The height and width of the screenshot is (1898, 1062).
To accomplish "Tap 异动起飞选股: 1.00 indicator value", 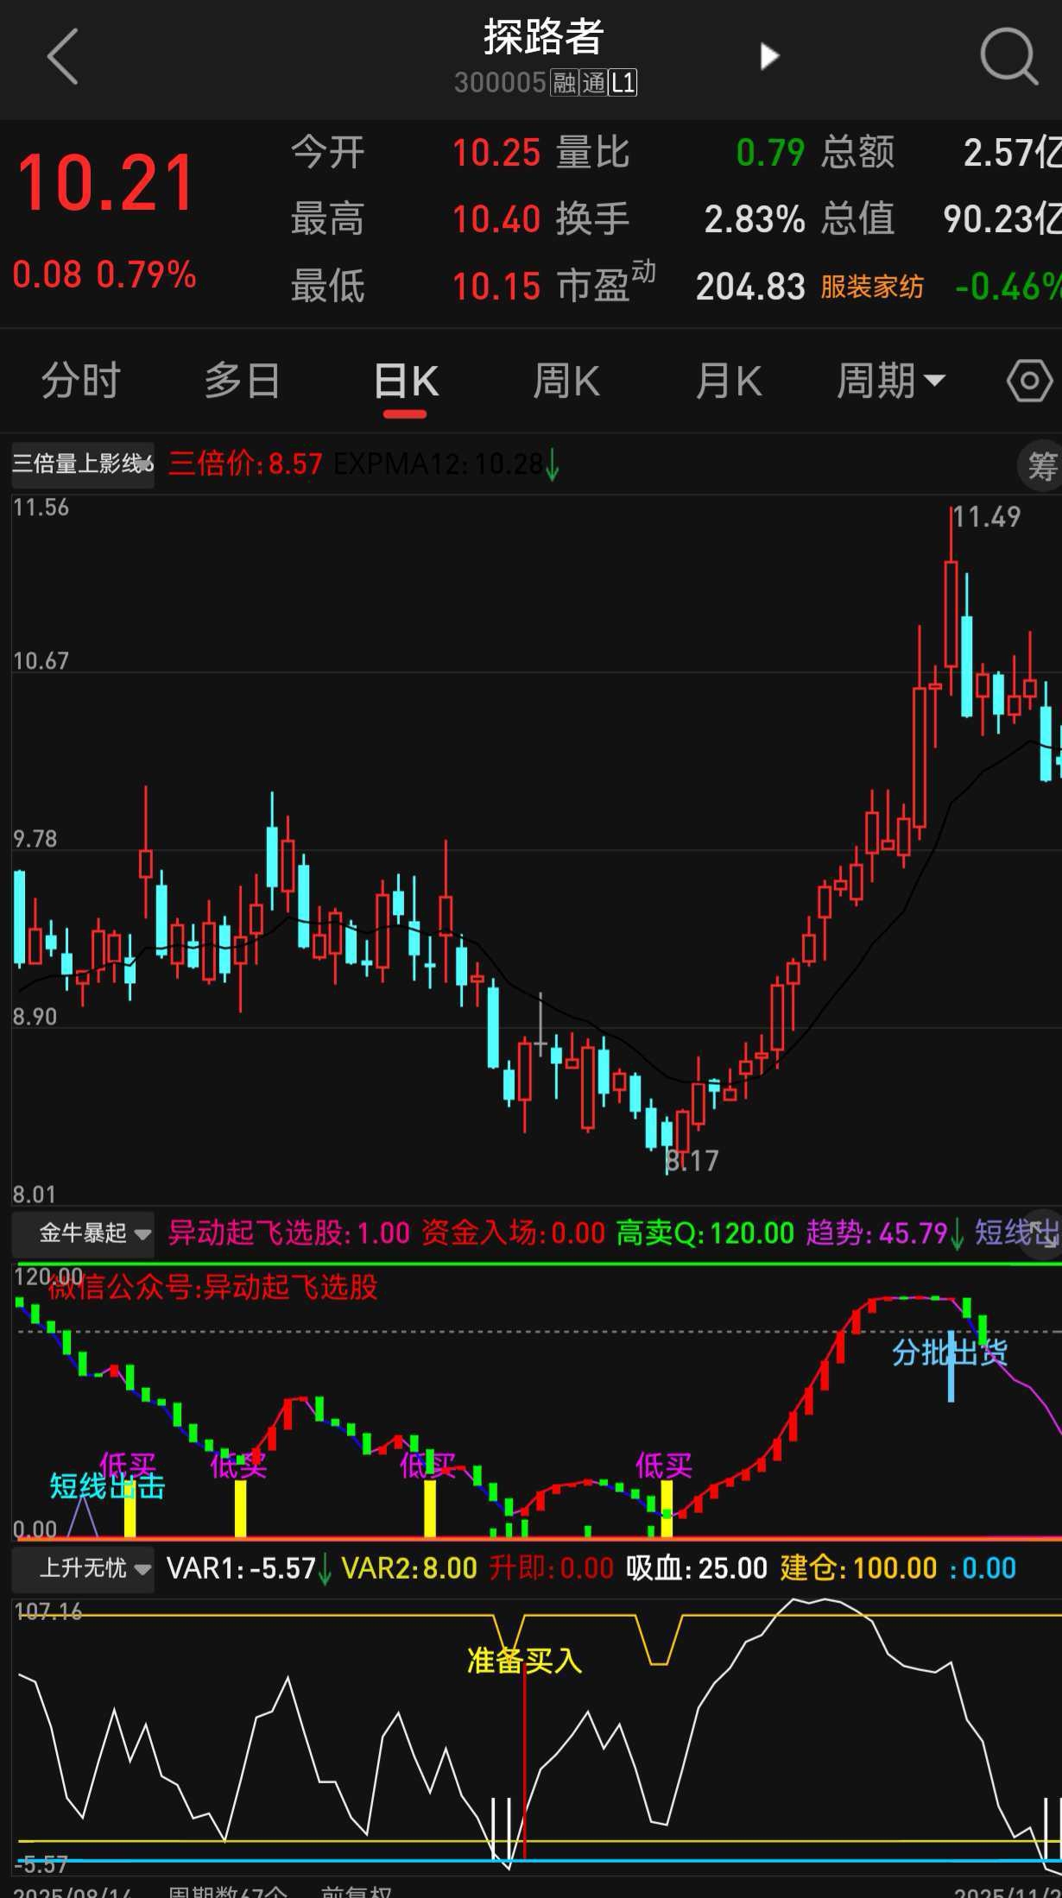I will (x=289, y=1233).
